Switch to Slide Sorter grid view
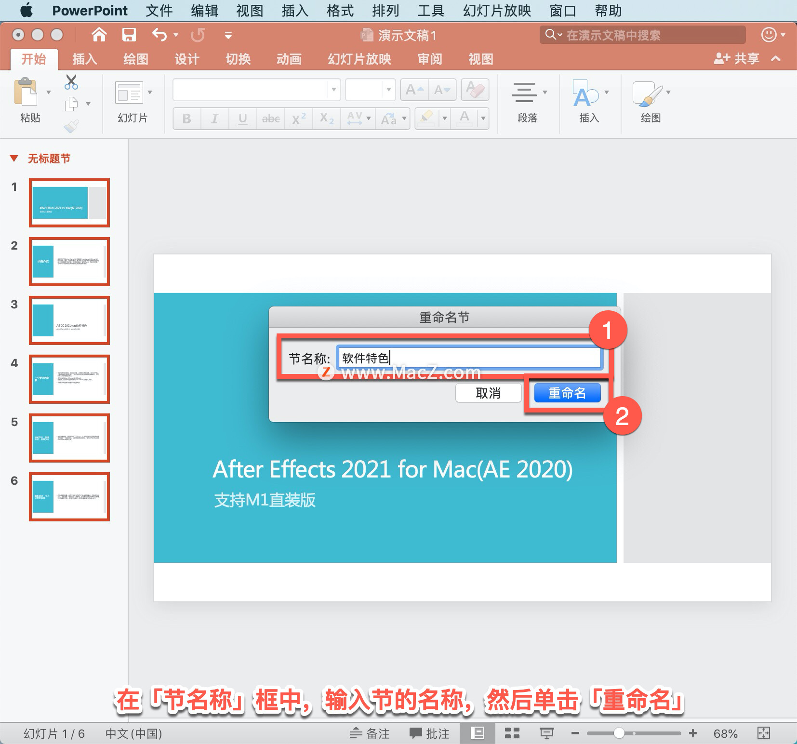This screenshot has height=744, width=797. click(512, 733)
